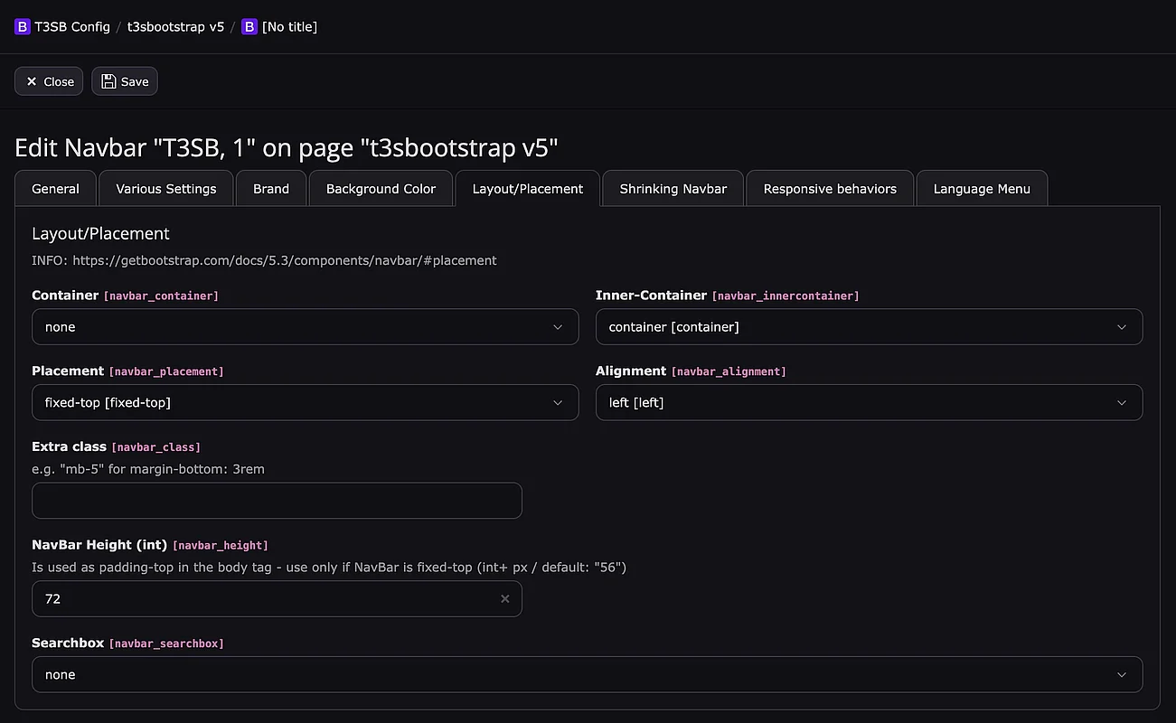
Task: Click the t3sbootstrap v5 breadcrumb
Action: coord(175,27)
